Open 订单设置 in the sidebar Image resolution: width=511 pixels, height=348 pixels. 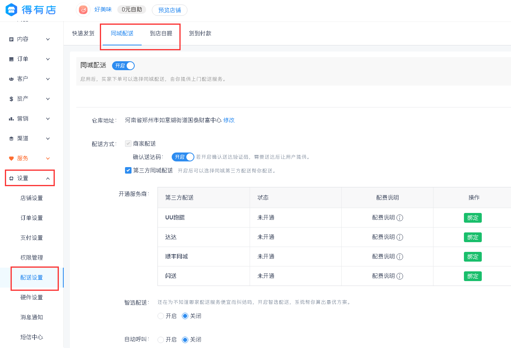32,218
